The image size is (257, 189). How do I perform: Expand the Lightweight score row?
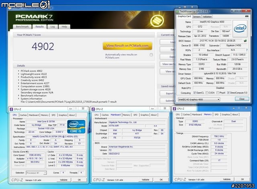pyautogui.click(x=18, y=74)
